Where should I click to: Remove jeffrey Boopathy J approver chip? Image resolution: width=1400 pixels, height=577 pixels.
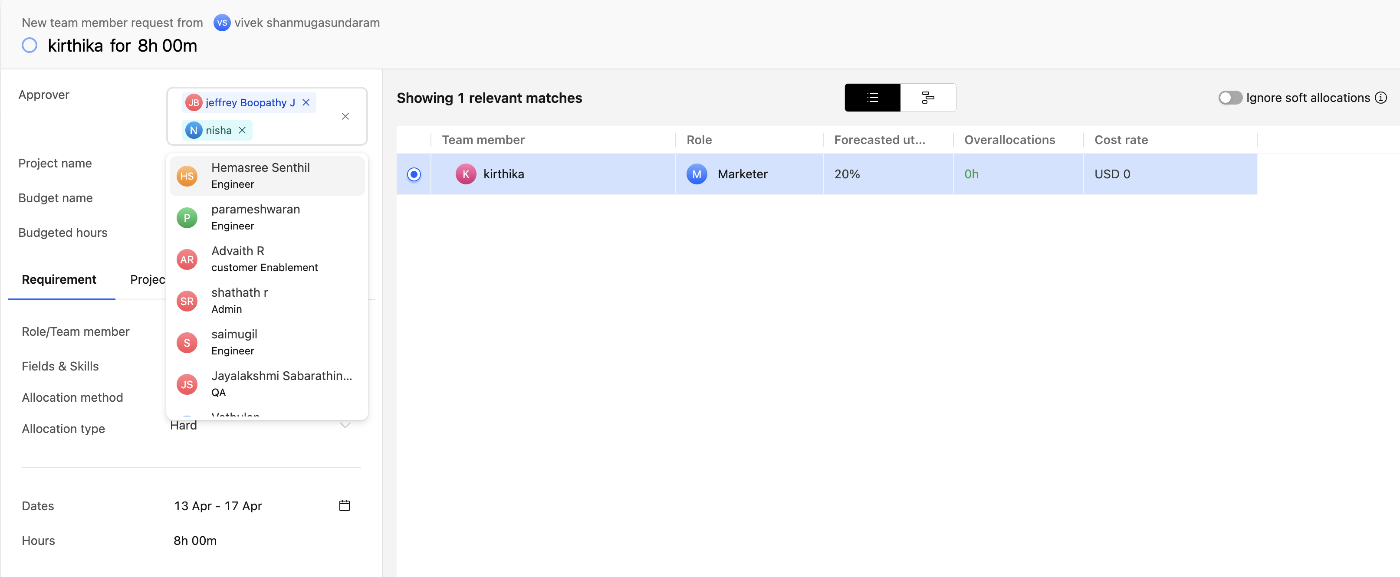(306, 103)
